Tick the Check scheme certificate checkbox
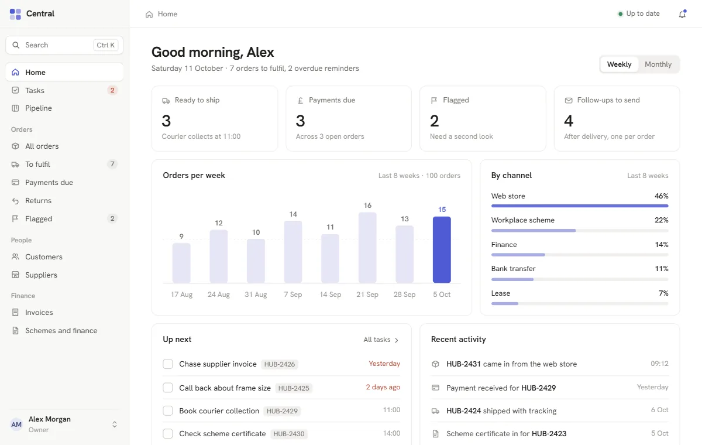The width and height of the screenshot is (702, 445). pyautogui.click(x=168, y=434)
